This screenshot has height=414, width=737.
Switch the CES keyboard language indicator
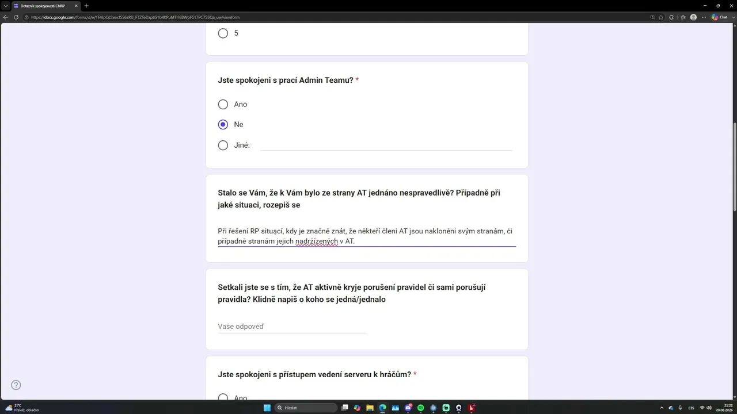[x=692, y=408]
